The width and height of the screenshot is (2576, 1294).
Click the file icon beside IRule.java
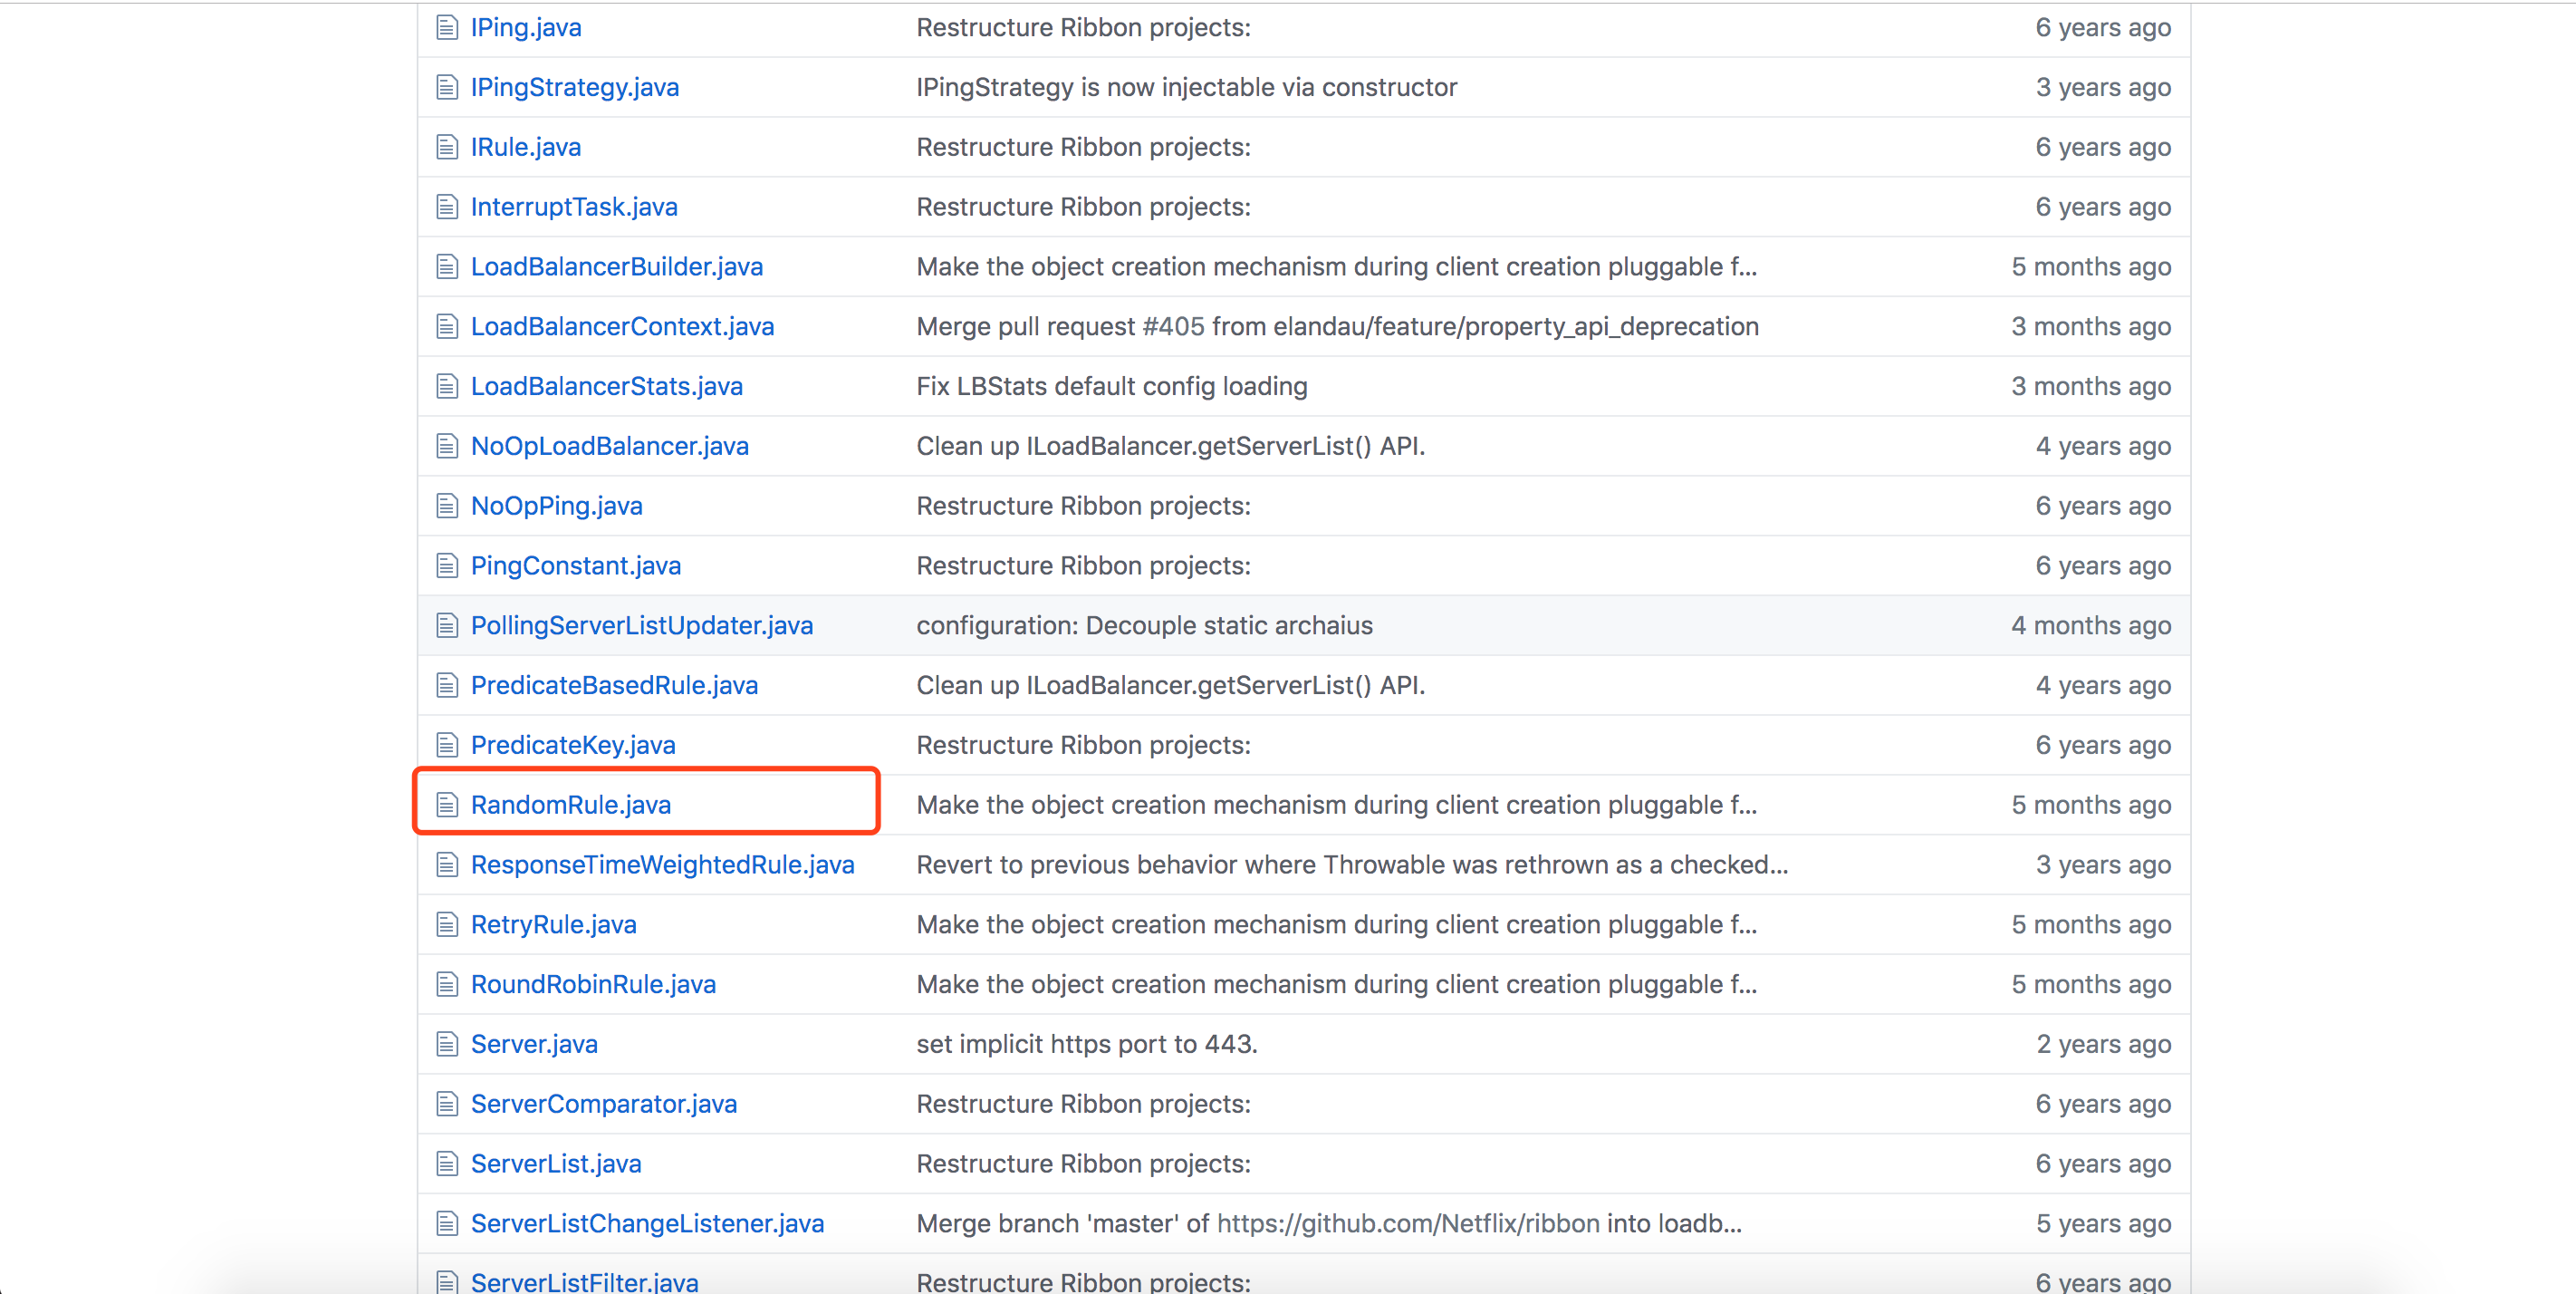[446, 147]
